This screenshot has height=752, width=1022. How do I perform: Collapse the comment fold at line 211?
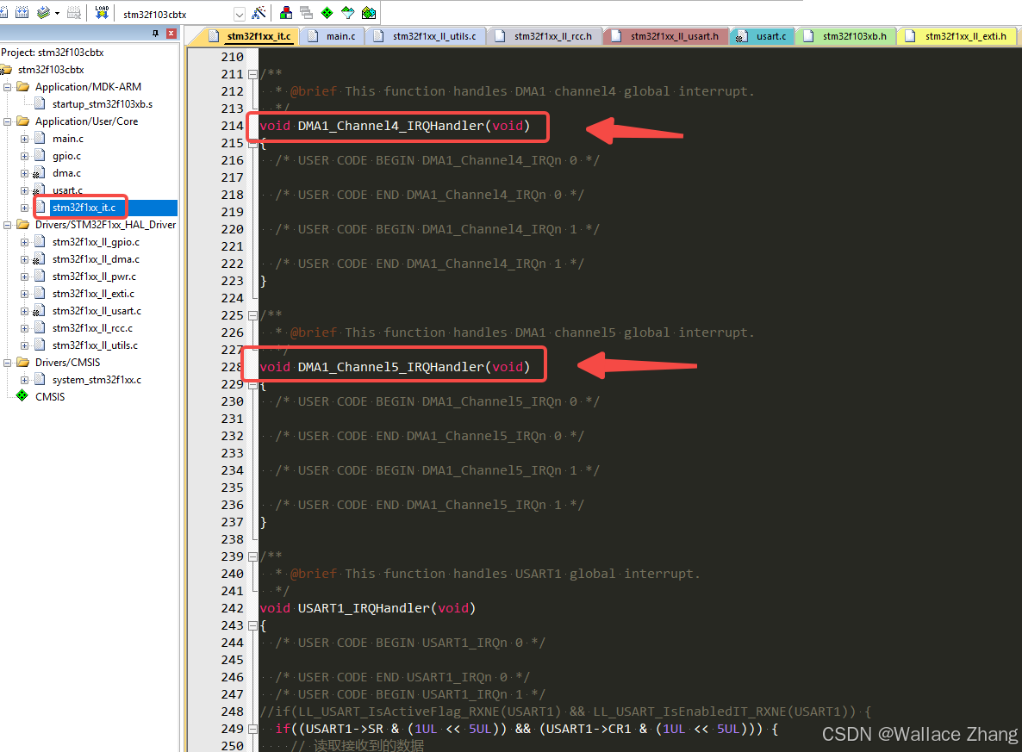click(x=252, y=74)
